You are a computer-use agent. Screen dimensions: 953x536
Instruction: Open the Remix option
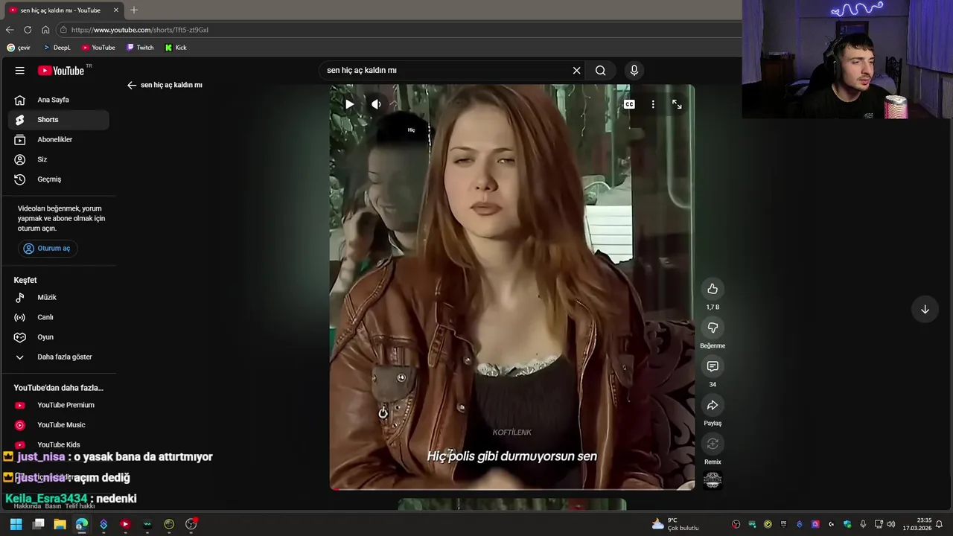713,444
